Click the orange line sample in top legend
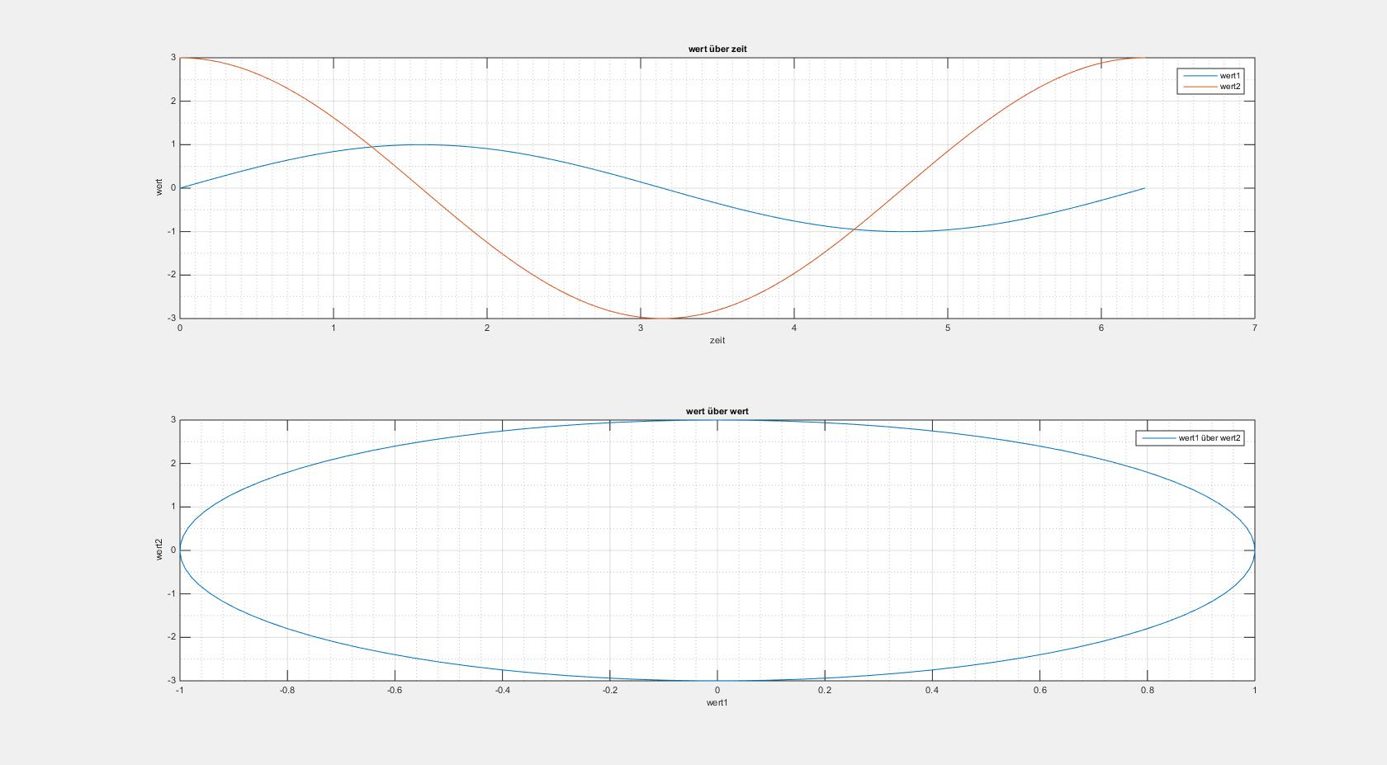The width and height of the screenshot is (1387, 765). coord(1200,87)
